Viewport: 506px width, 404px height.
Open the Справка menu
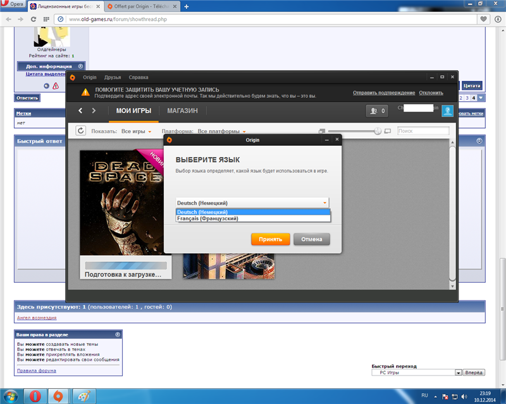pyautogui.click(x=138, y=77)
